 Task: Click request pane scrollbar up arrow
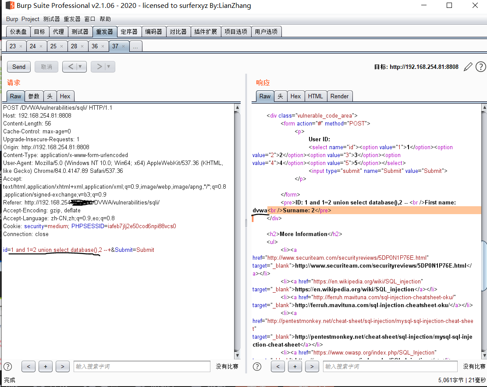coord(237,107)
